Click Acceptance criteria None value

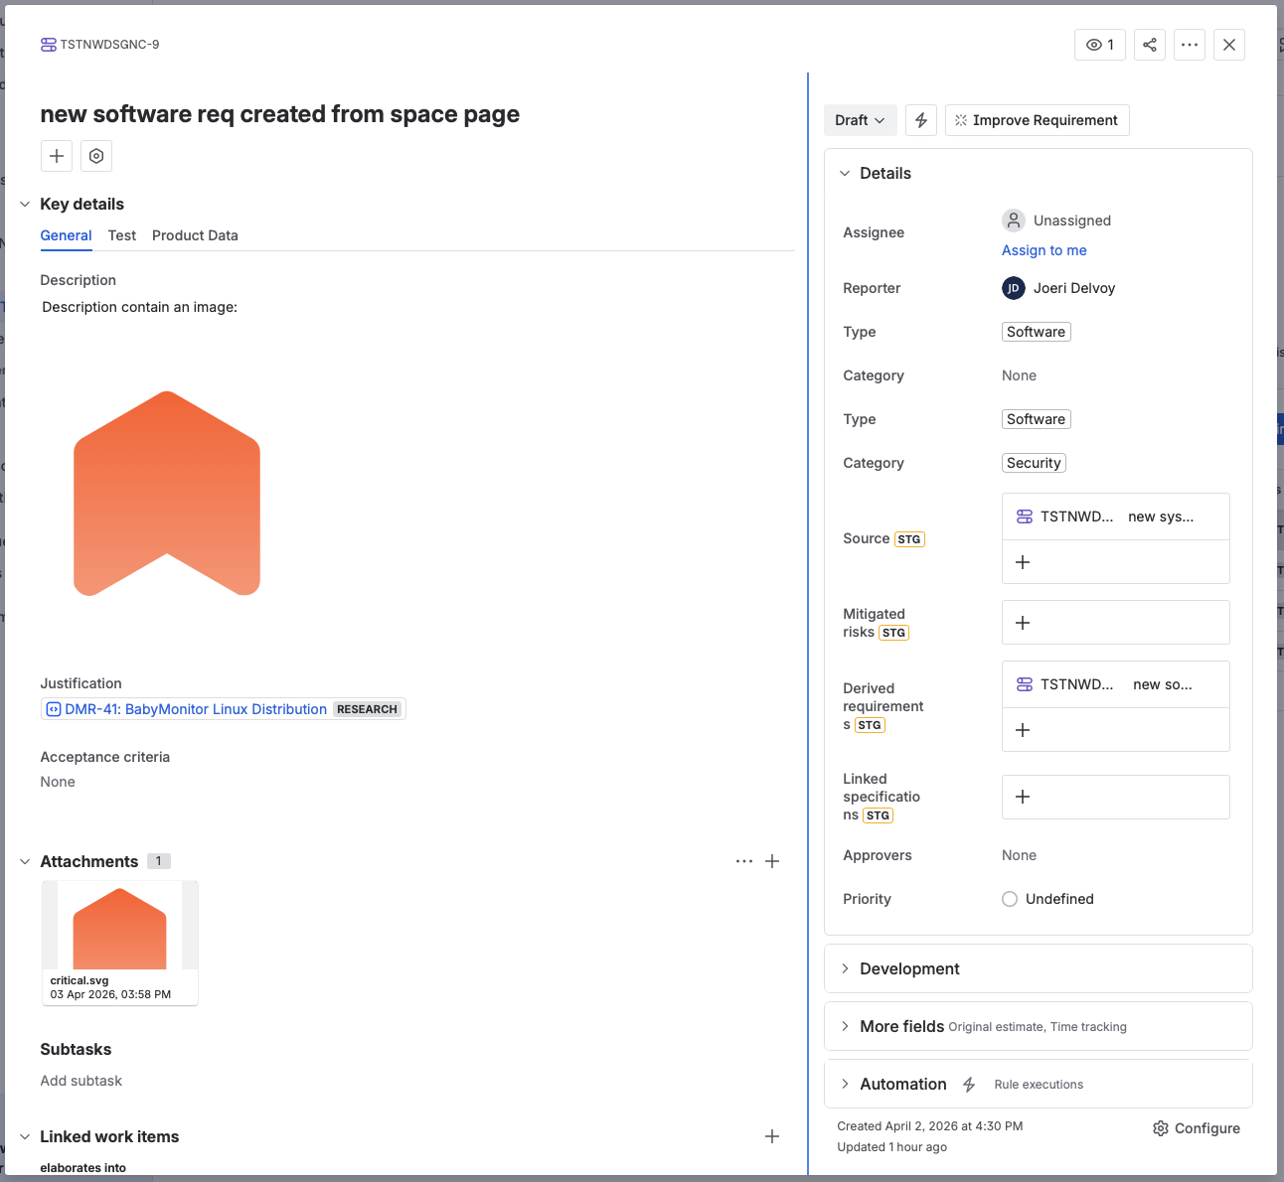coord(58,782)
